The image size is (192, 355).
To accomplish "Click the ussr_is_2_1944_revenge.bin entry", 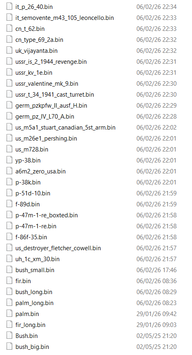I will [51, 62].
